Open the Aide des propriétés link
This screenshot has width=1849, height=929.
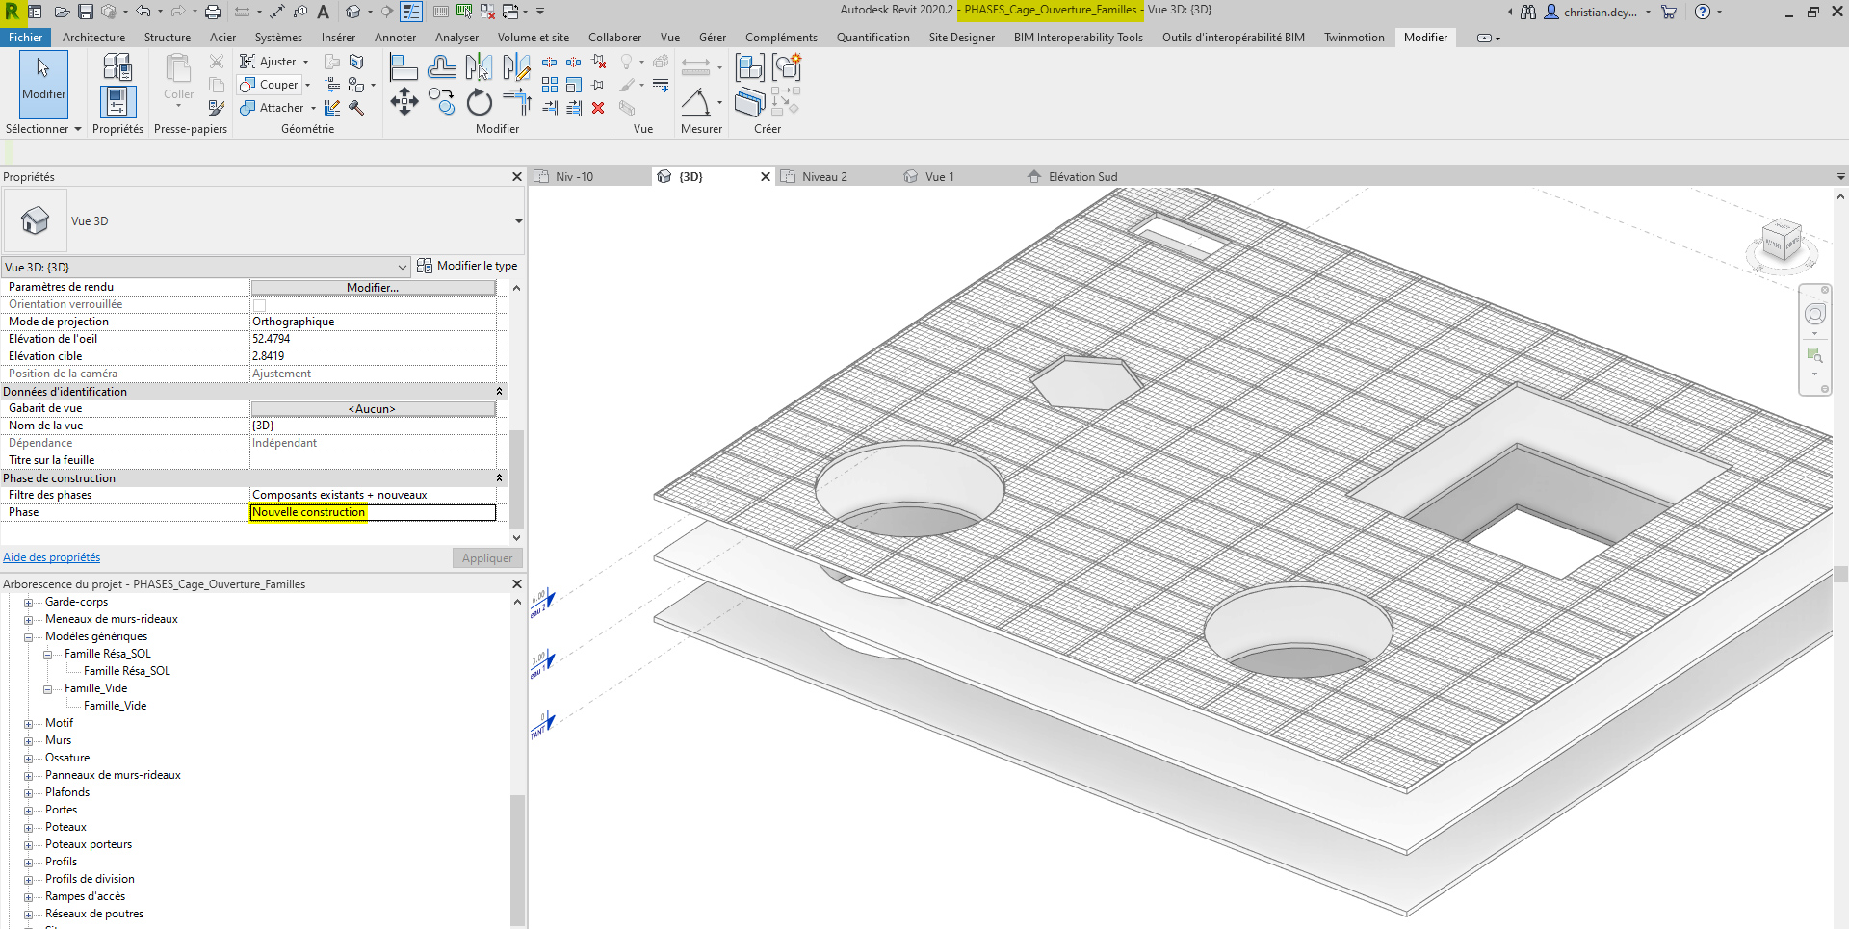coord(51,557)
